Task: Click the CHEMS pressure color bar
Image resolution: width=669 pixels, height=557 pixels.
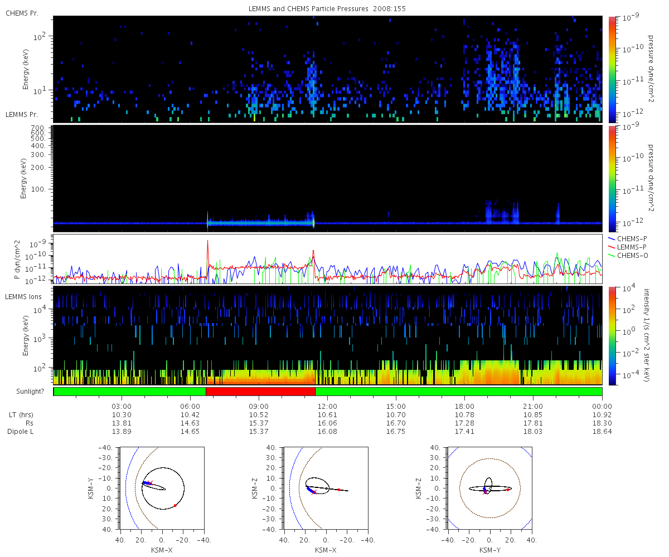Action: click(612, 69)
